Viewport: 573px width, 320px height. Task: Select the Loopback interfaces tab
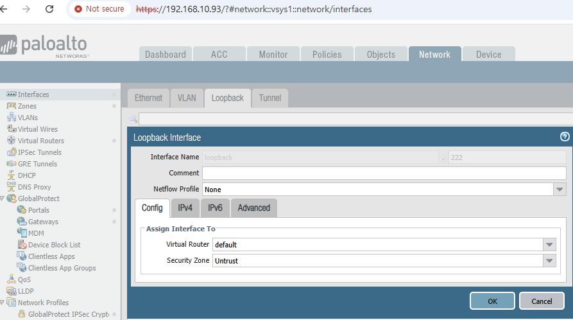tap(227, 98)
